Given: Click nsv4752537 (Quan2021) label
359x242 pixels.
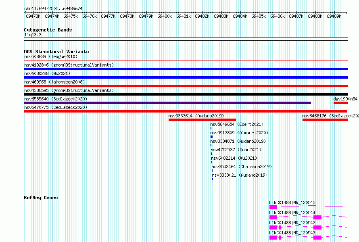Looking at the screenshot, I should coord(236,150).
